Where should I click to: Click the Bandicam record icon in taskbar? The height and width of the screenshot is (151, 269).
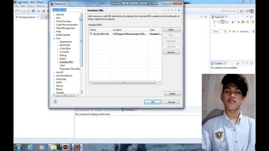click(x=65, y=147)
